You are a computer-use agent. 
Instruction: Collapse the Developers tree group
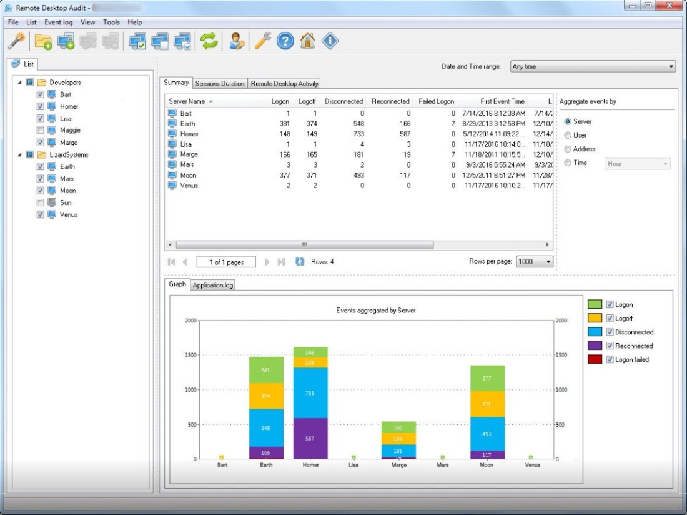(x=19, y=82)
